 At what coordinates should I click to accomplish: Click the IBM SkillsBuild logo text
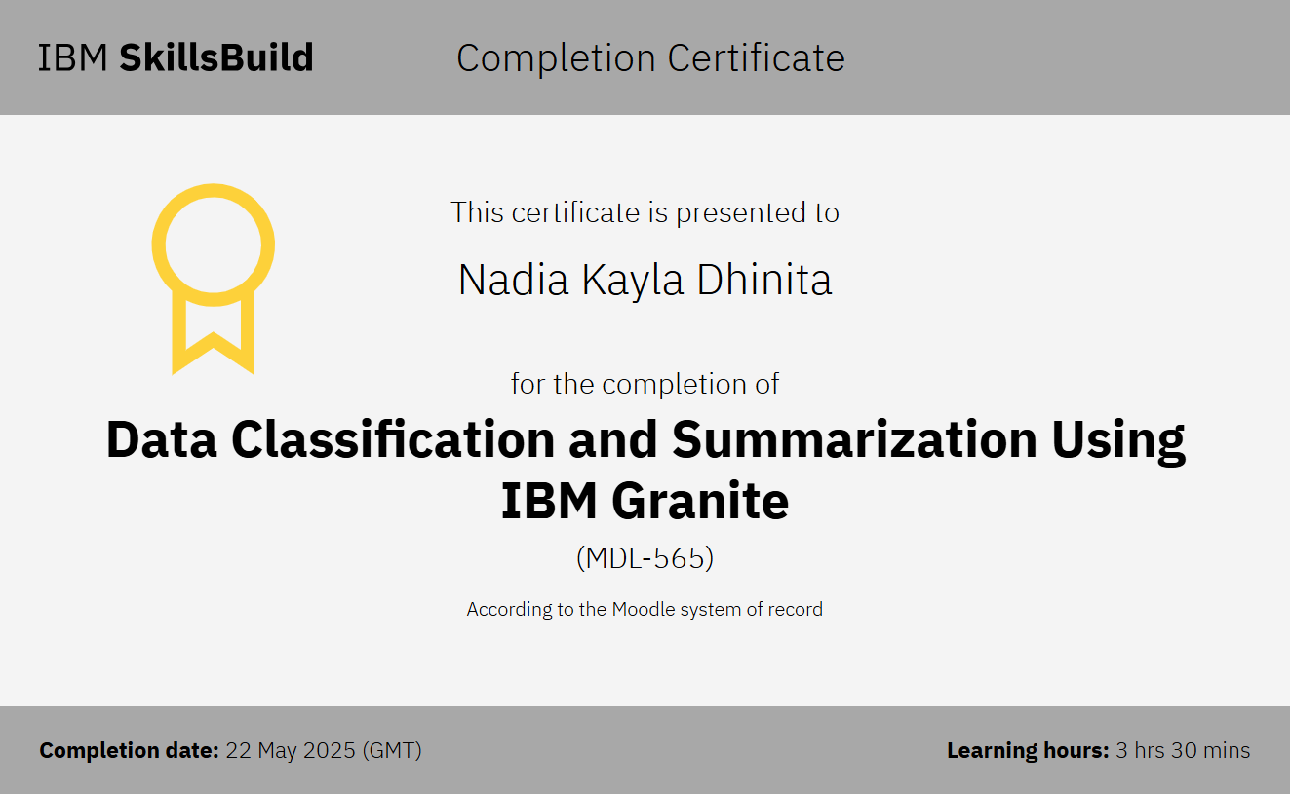pos(176,58)
